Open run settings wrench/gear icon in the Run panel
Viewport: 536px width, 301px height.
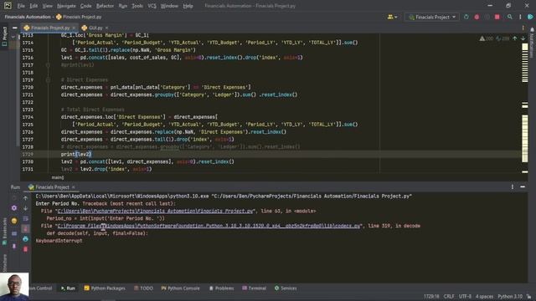(x=14, y=208)
